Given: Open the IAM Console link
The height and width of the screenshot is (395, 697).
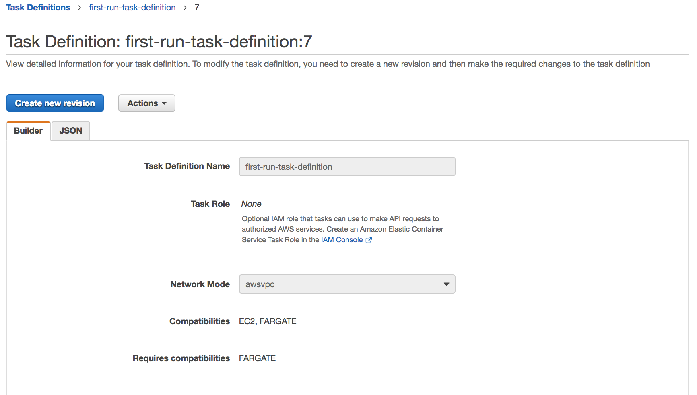Looking at the screenshot, I should 342,240.
